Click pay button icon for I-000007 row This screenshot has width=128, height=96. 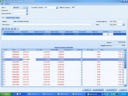123,55
